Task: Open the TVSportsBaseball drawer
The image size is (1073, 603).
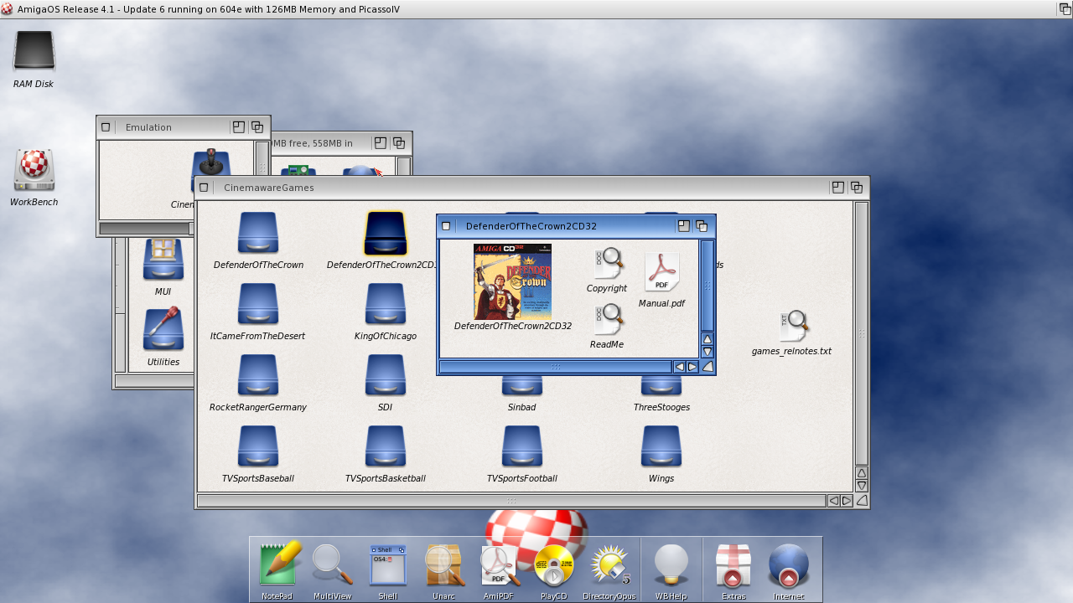Action: (x=258, y=446)
